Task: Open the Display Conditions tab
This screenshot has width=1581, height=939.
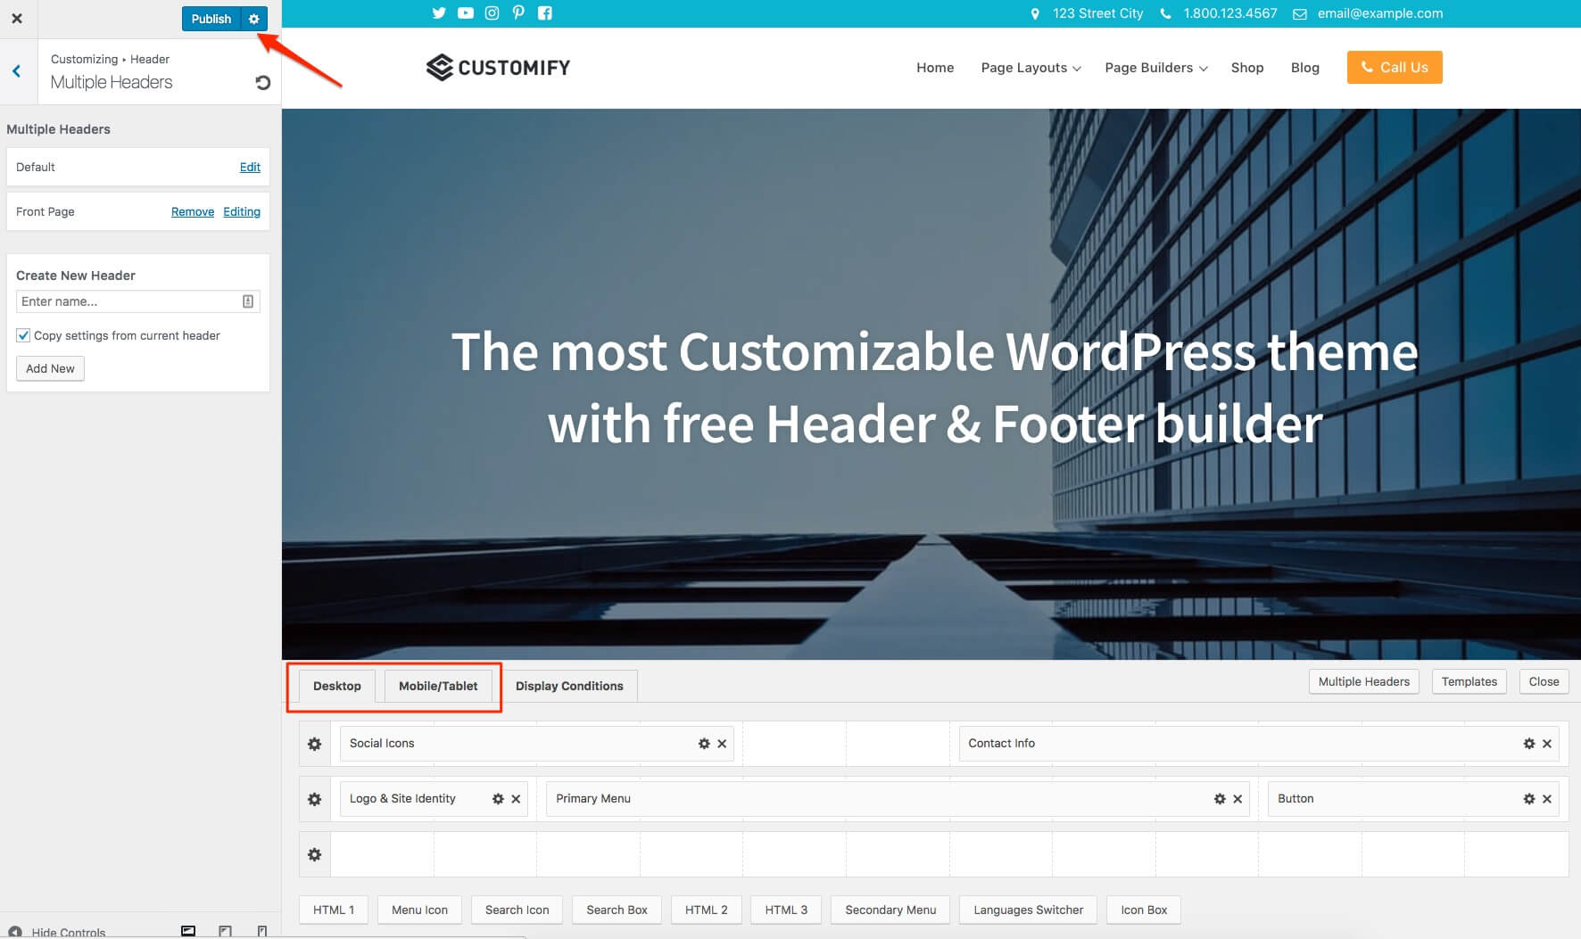Action: pyautogui.click(x=569, y=686)
